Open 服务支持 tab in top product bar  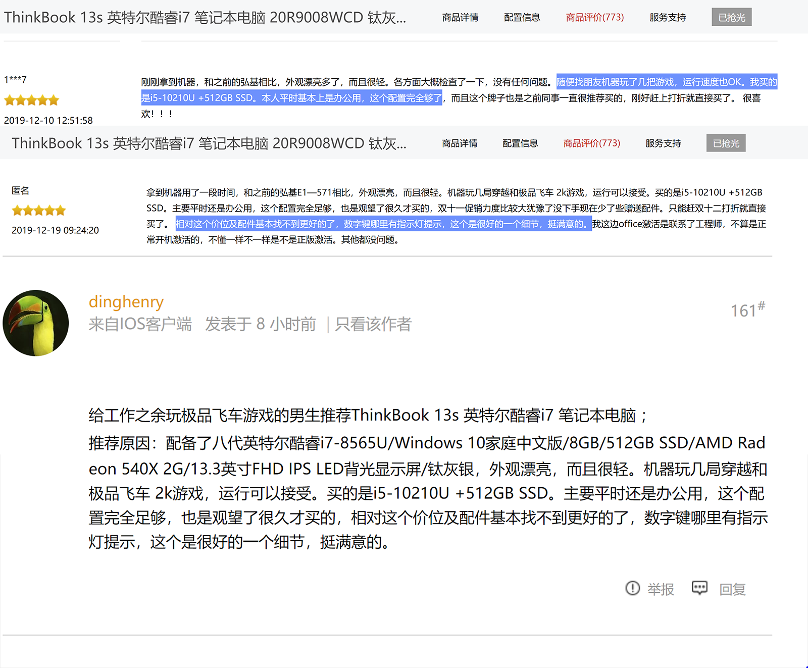click(x=668, y=18)
